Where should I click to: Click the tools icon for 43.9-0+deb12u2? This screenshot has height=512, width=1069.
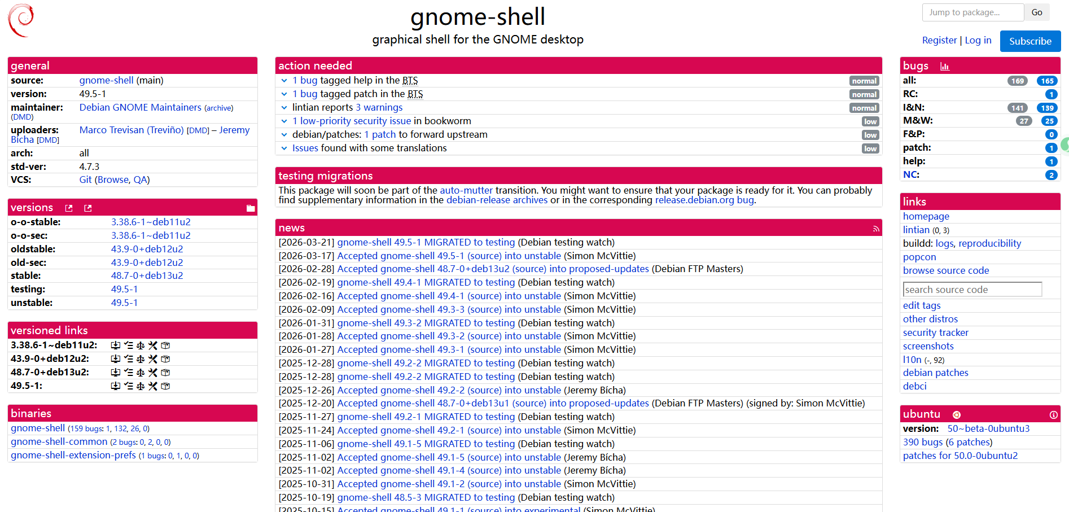pos(153,359)
